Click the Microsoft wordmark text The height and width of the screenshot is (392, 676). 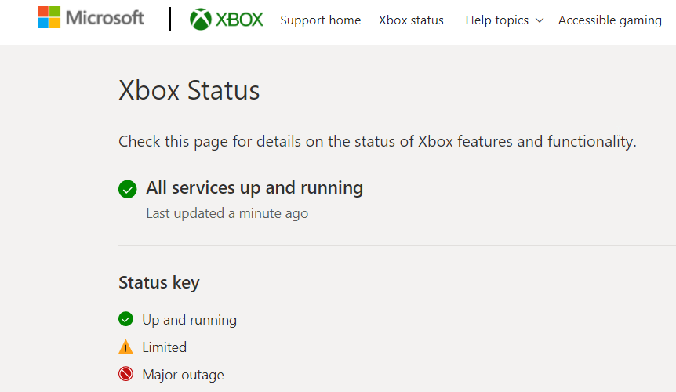click(105, 18)
